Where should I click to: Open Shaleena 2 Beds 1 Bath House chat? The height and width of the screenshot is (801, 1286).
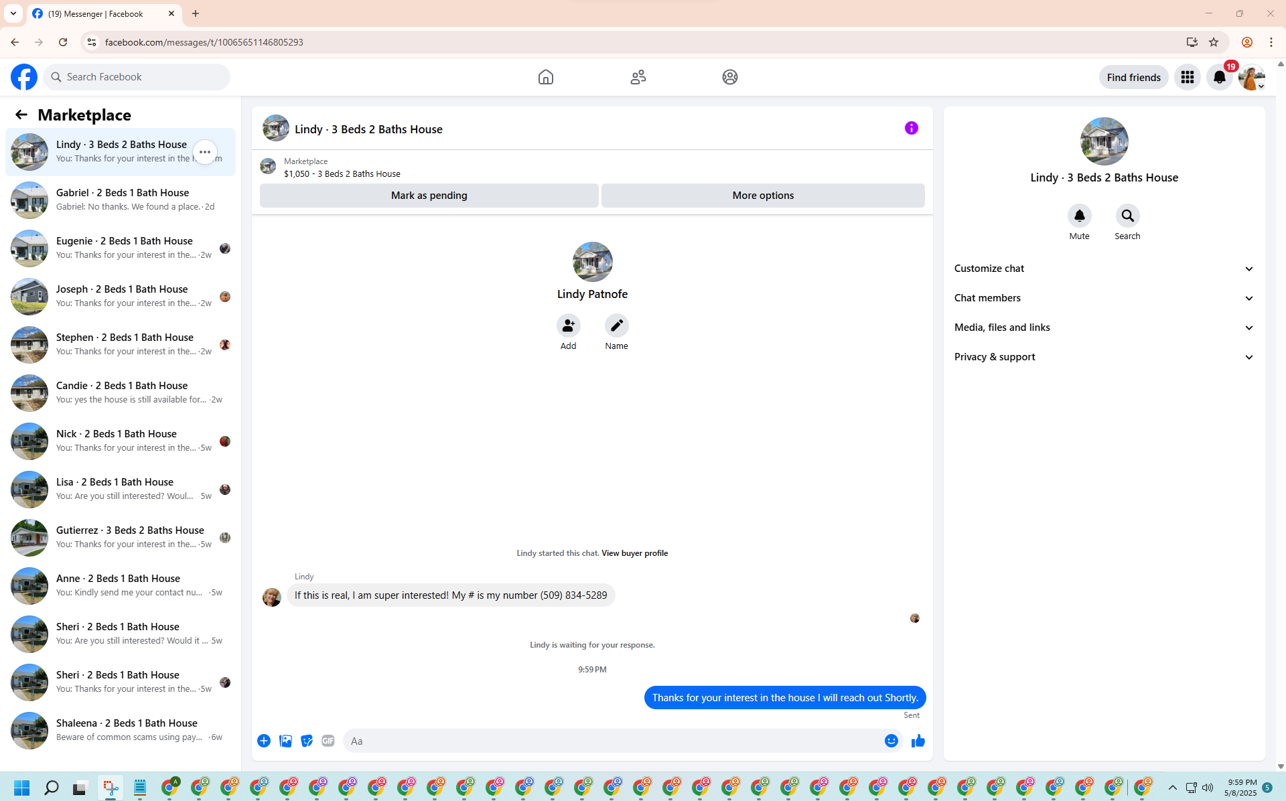[x=121, y=731]
